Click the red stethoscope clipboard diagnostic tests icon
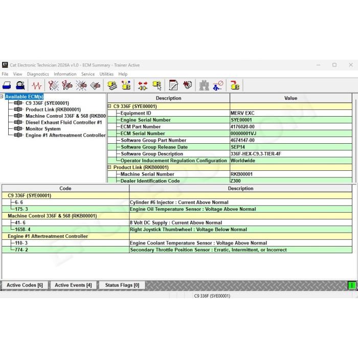The height and width of the screenshot is (358, 358). pos(188,85)
